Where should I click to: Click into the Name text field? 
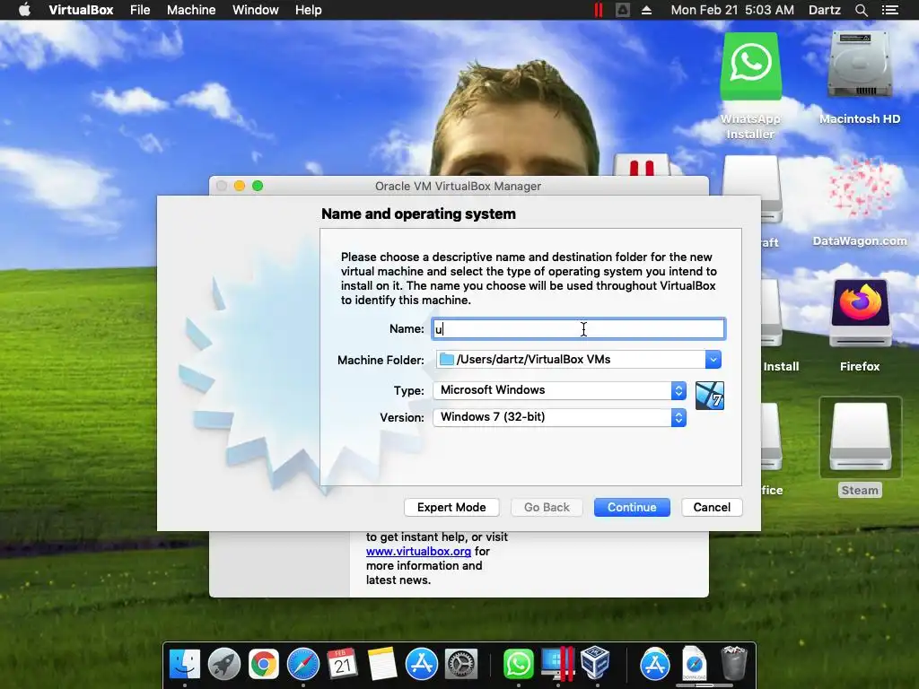579,328
